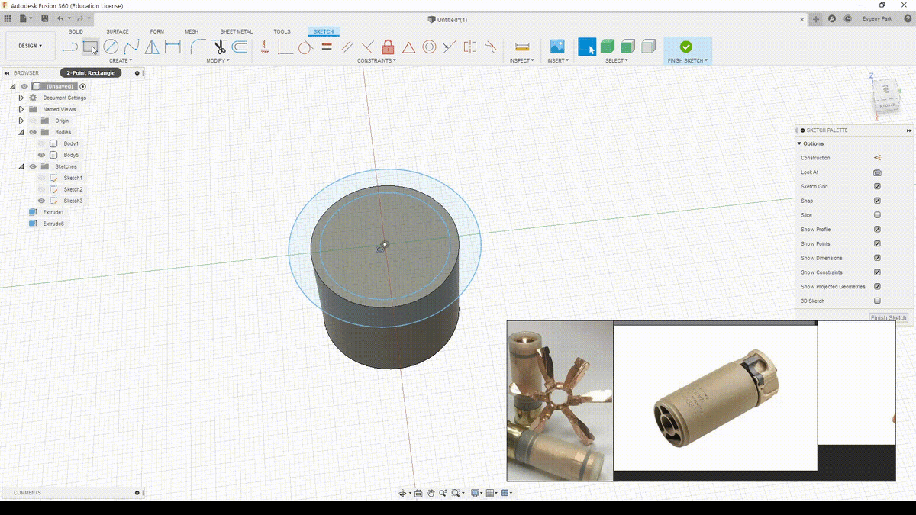916x515 pixels.
Task: Click the Insert image icon
Action: (557, 47)
